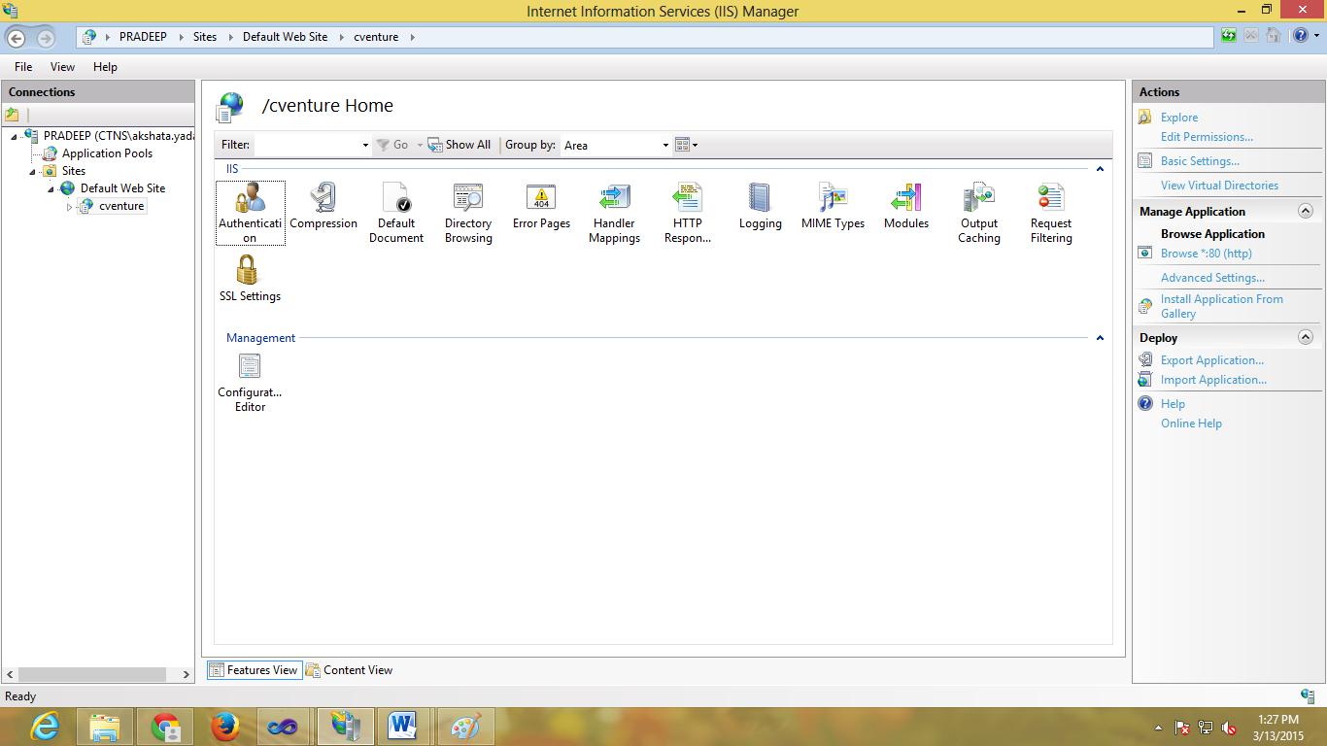This screenshot has height=746, width=1327.
Task: Switch to the Features View tab
Action: tap(254, 670)
